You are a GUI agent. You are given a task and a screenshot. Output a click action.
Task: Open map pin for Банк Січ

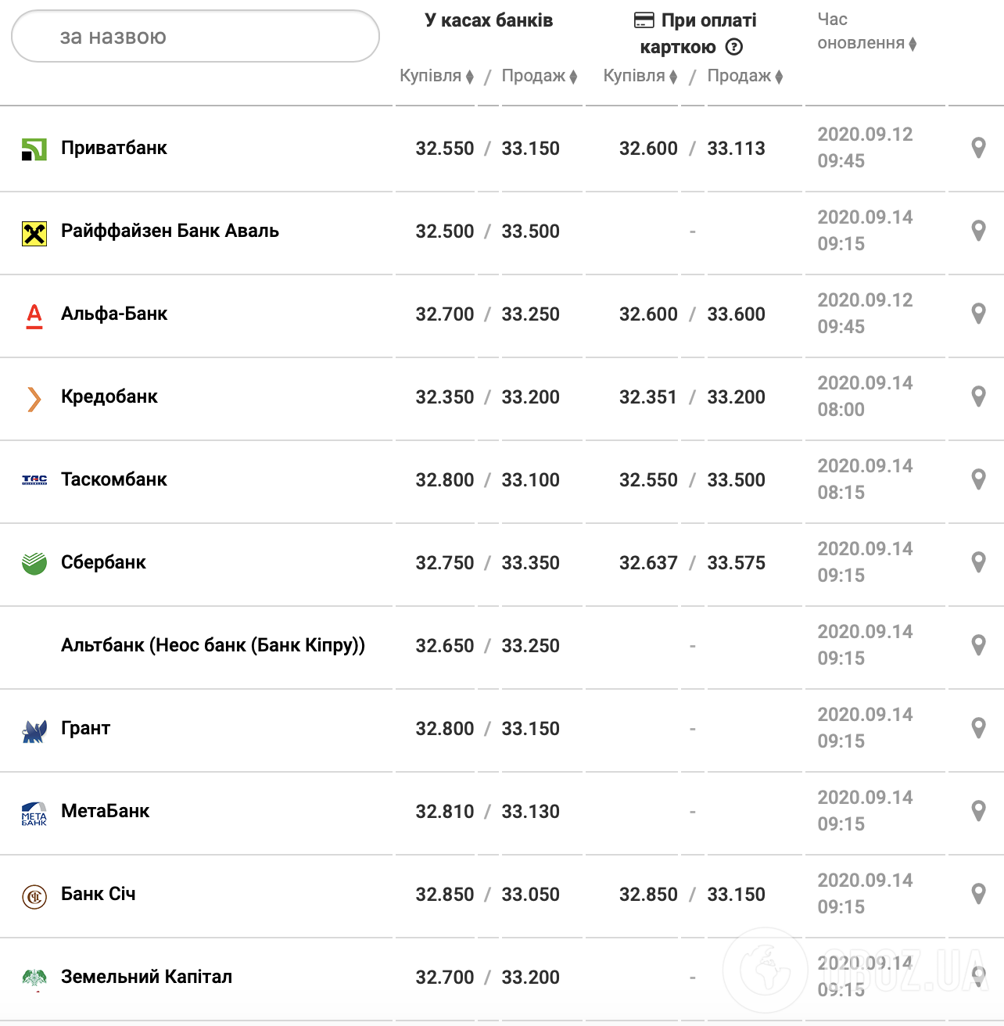978,894
